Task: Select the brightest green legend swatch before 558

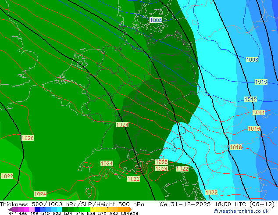Action: coord(87,209)
